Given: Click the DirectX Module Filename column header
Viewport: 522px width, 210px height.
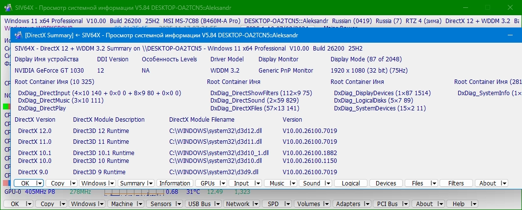Looking at the screenshot, I should pos(202,120).
